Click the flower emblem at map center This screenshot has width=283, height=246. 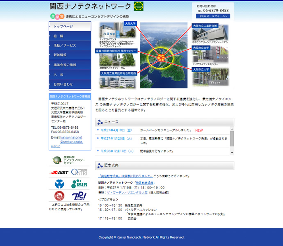[x=161, y=58]
